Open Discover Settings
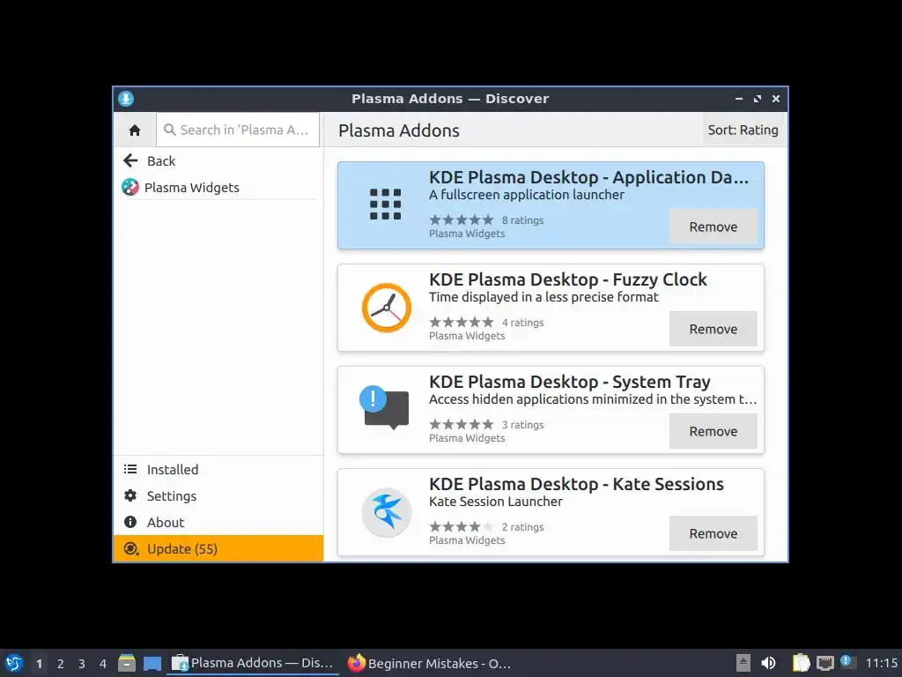902x677 pixels. coord(218,496)
